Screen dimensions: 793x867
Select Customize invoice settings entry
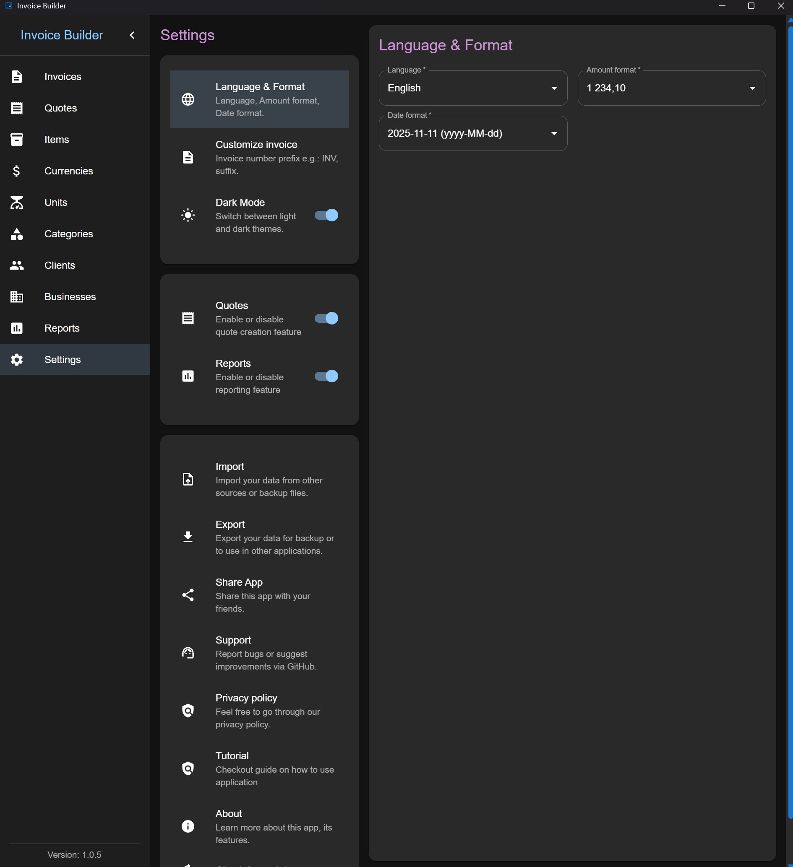(x=259, y=157)
